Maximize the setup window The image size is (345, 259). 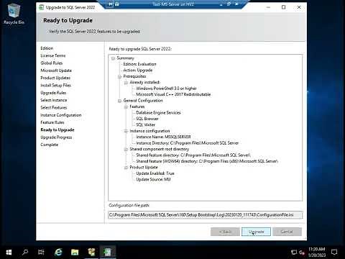[284, 7]
